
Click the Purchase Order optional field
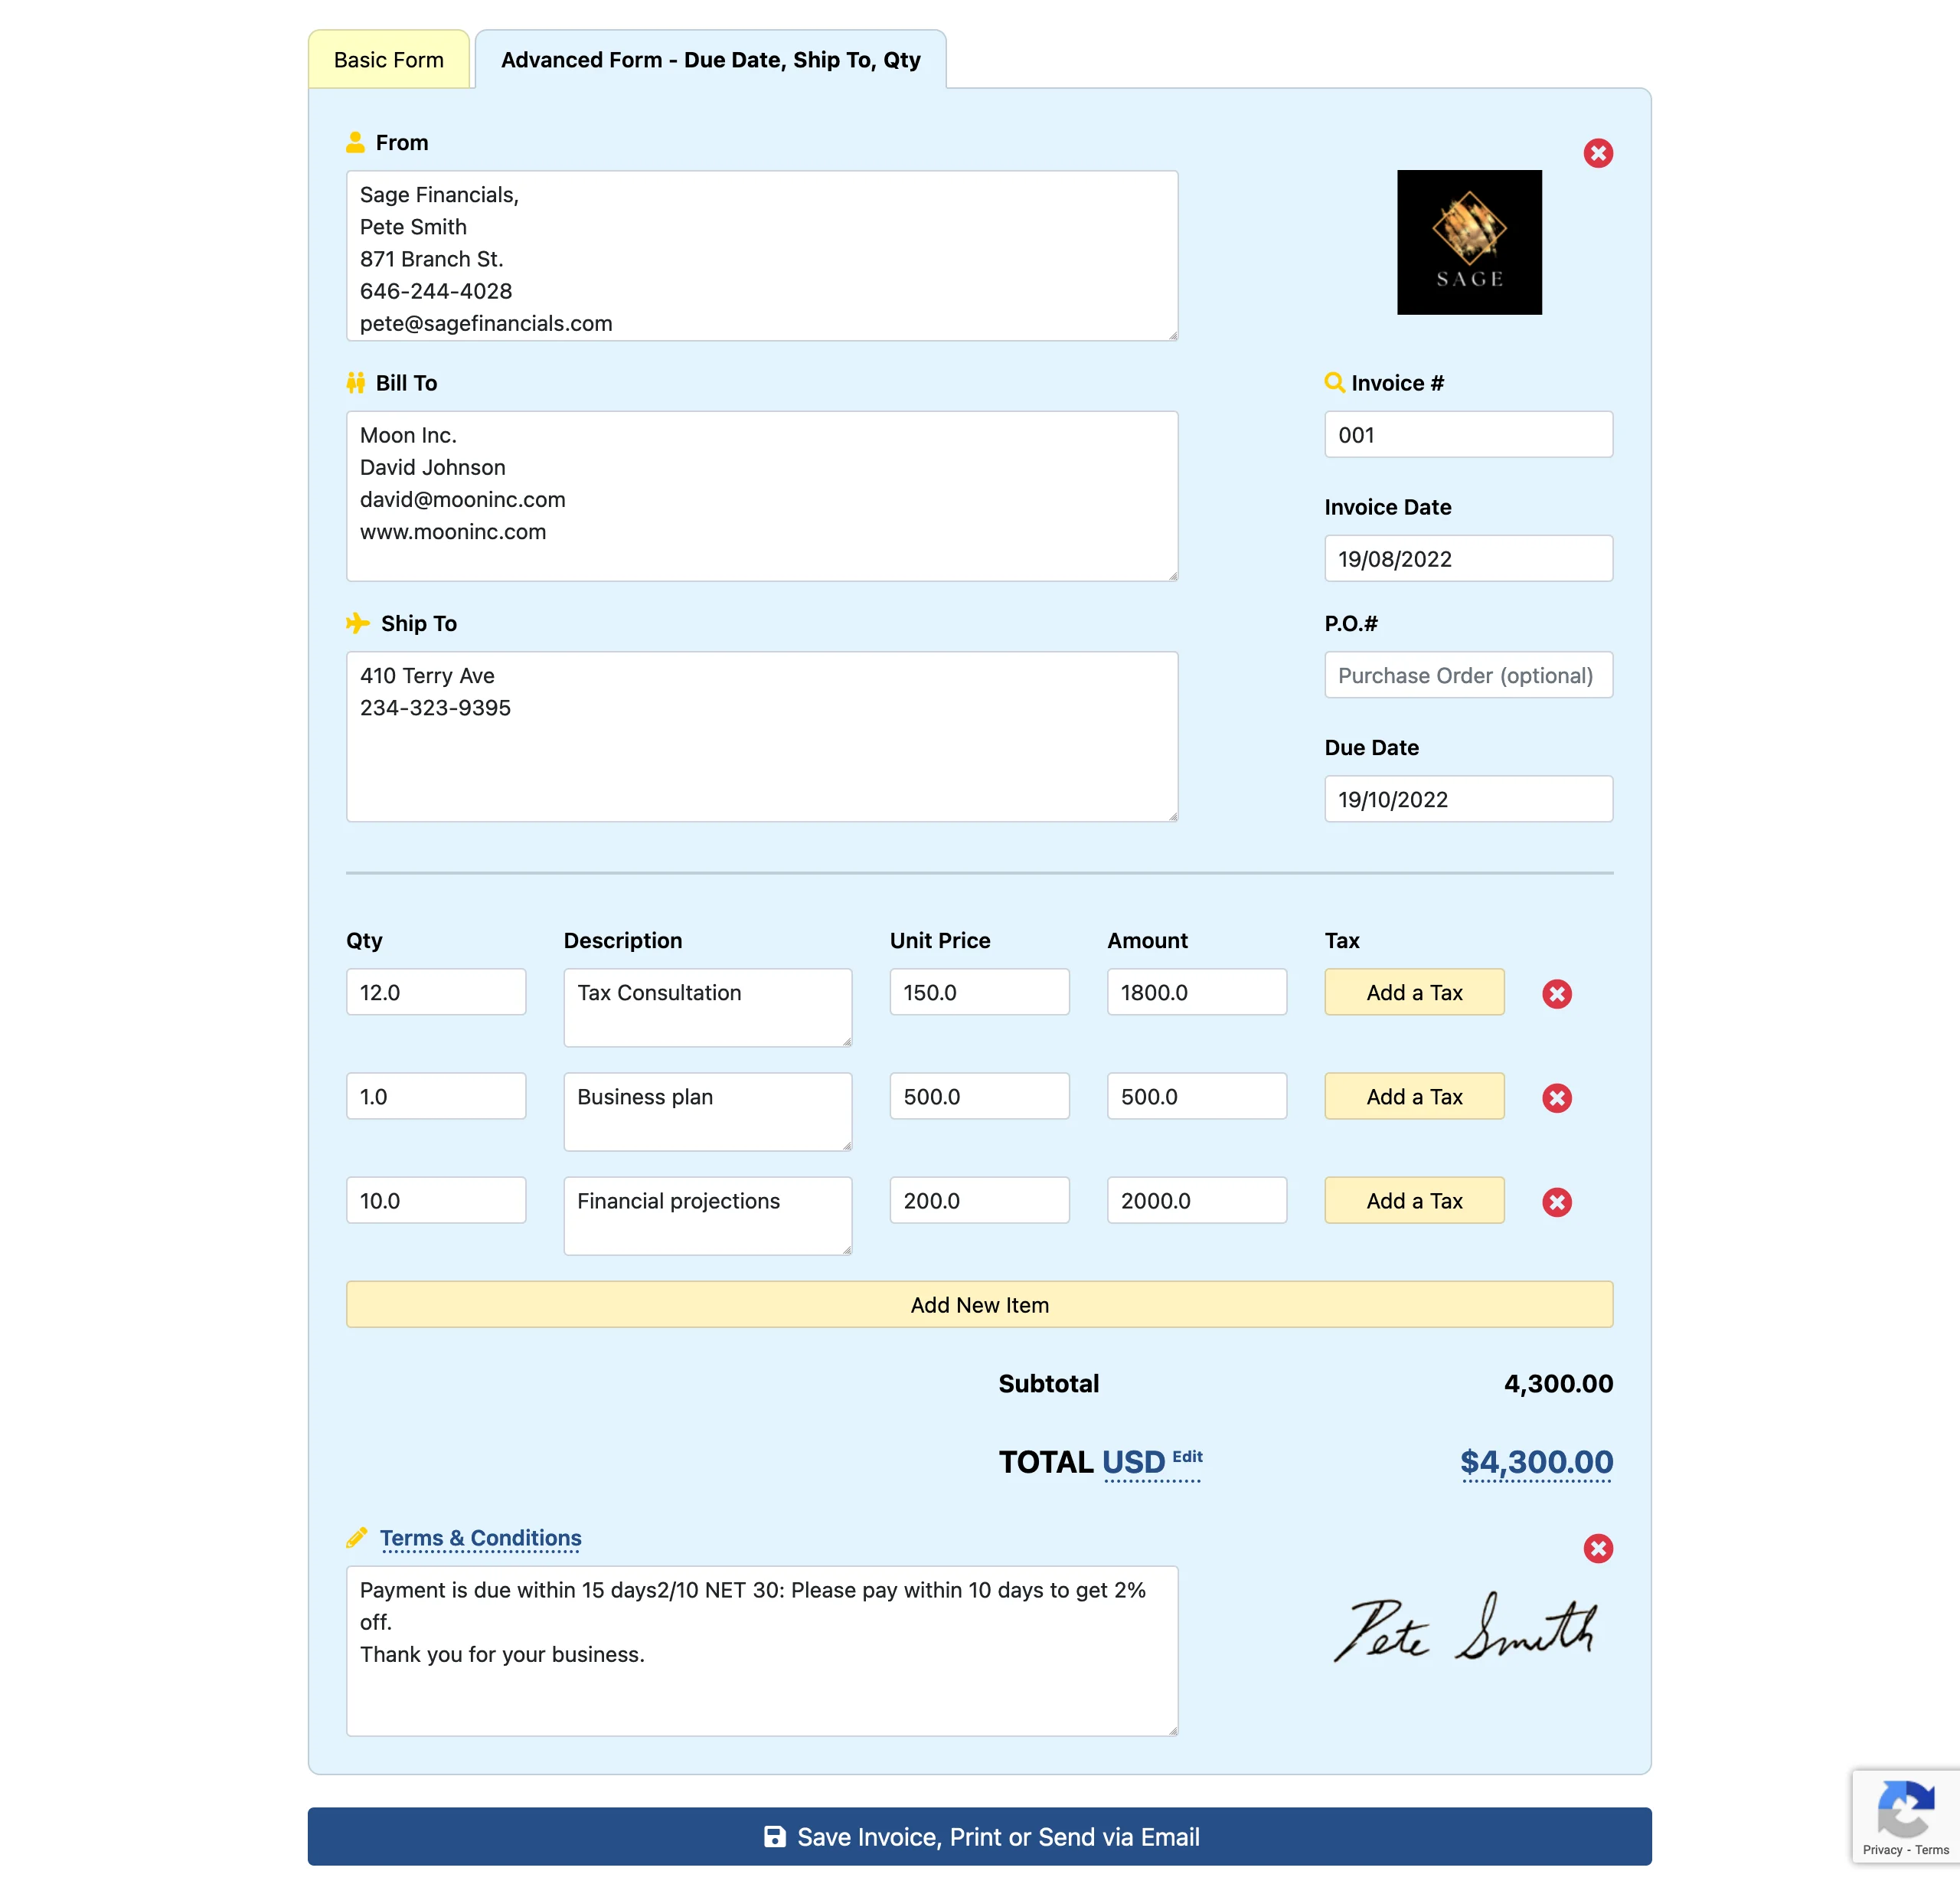coord(1466,674)
